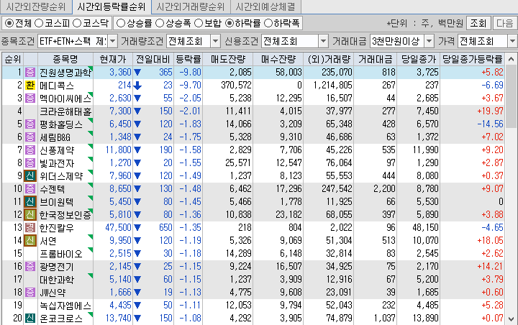Click the 증 badge icon beside 진원생명과학
The image size is (518, 325).
30,72
